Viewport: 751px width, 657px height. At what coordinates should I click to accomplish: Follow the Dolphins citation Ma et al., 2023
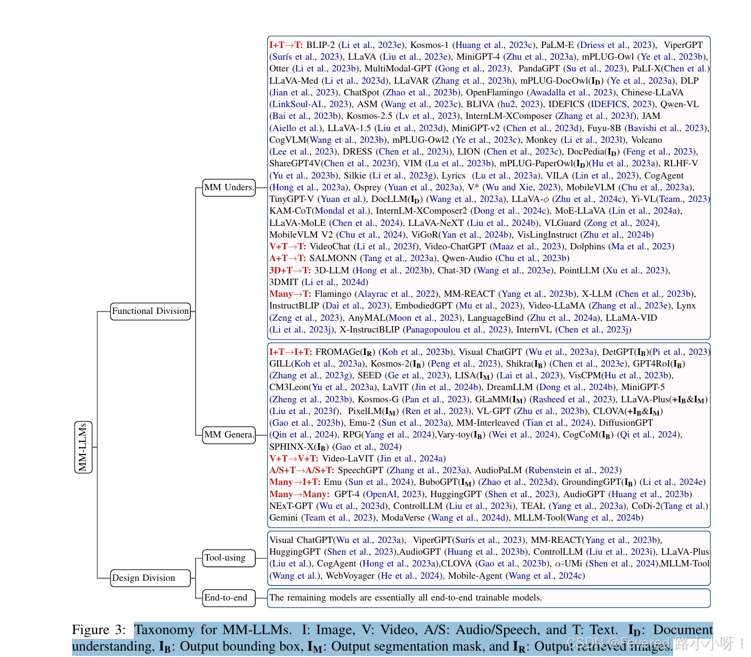pyautogui.click(x=641, y=247)
